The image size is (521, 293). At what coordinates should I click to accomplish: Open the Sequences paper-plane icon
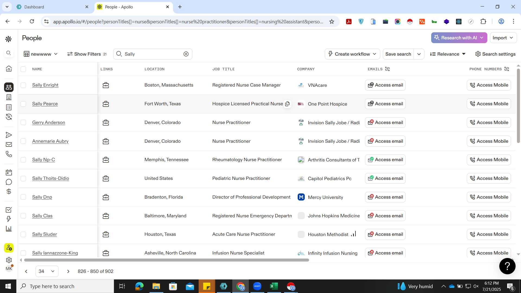coord(9,135)
